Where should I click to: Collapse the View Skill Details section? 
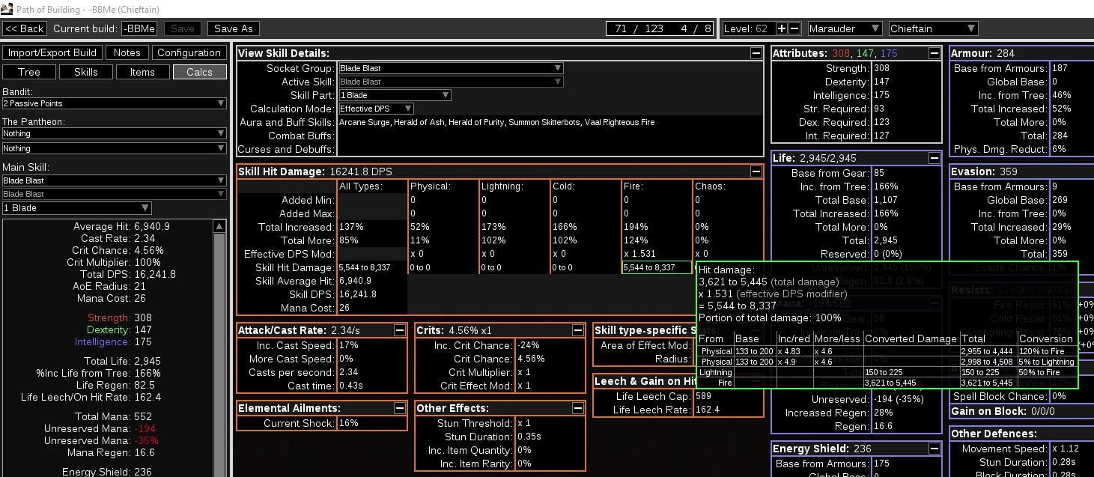click(x=756, y=53)
